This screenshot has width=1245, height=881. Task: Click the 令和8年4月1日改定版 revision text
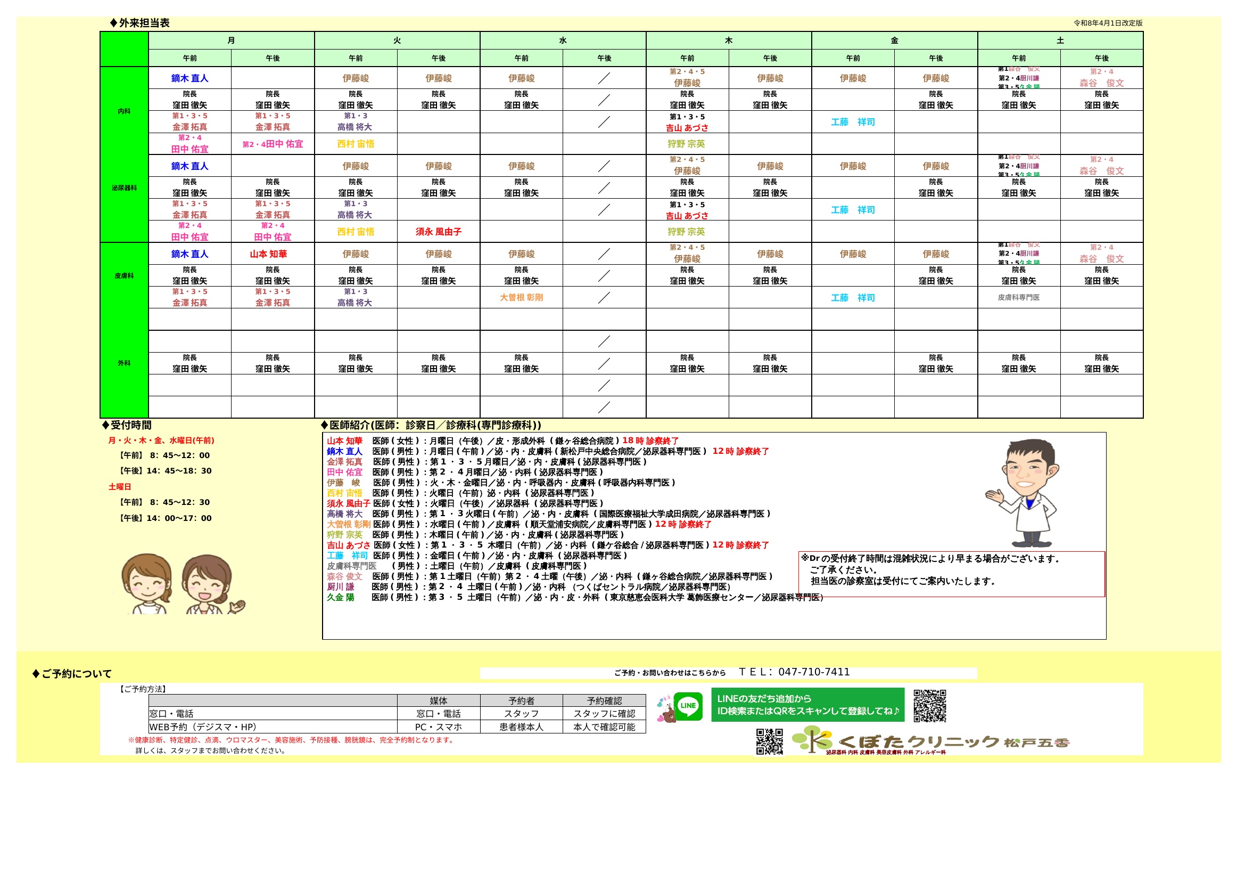(1108, 23)
